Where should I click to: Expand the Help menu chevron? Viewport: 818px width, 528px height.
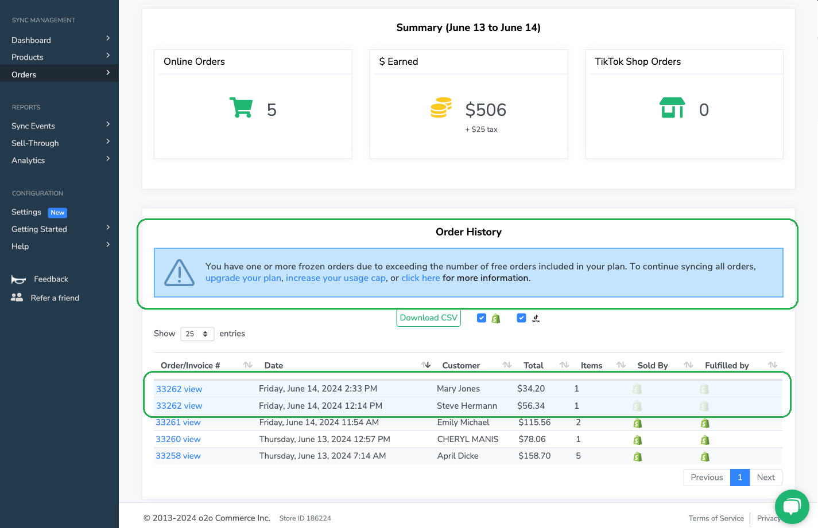[x=108, y=244]
